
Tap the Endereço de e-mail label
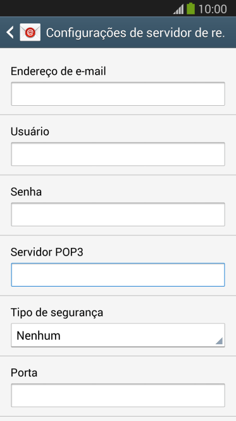click(58, 72)
